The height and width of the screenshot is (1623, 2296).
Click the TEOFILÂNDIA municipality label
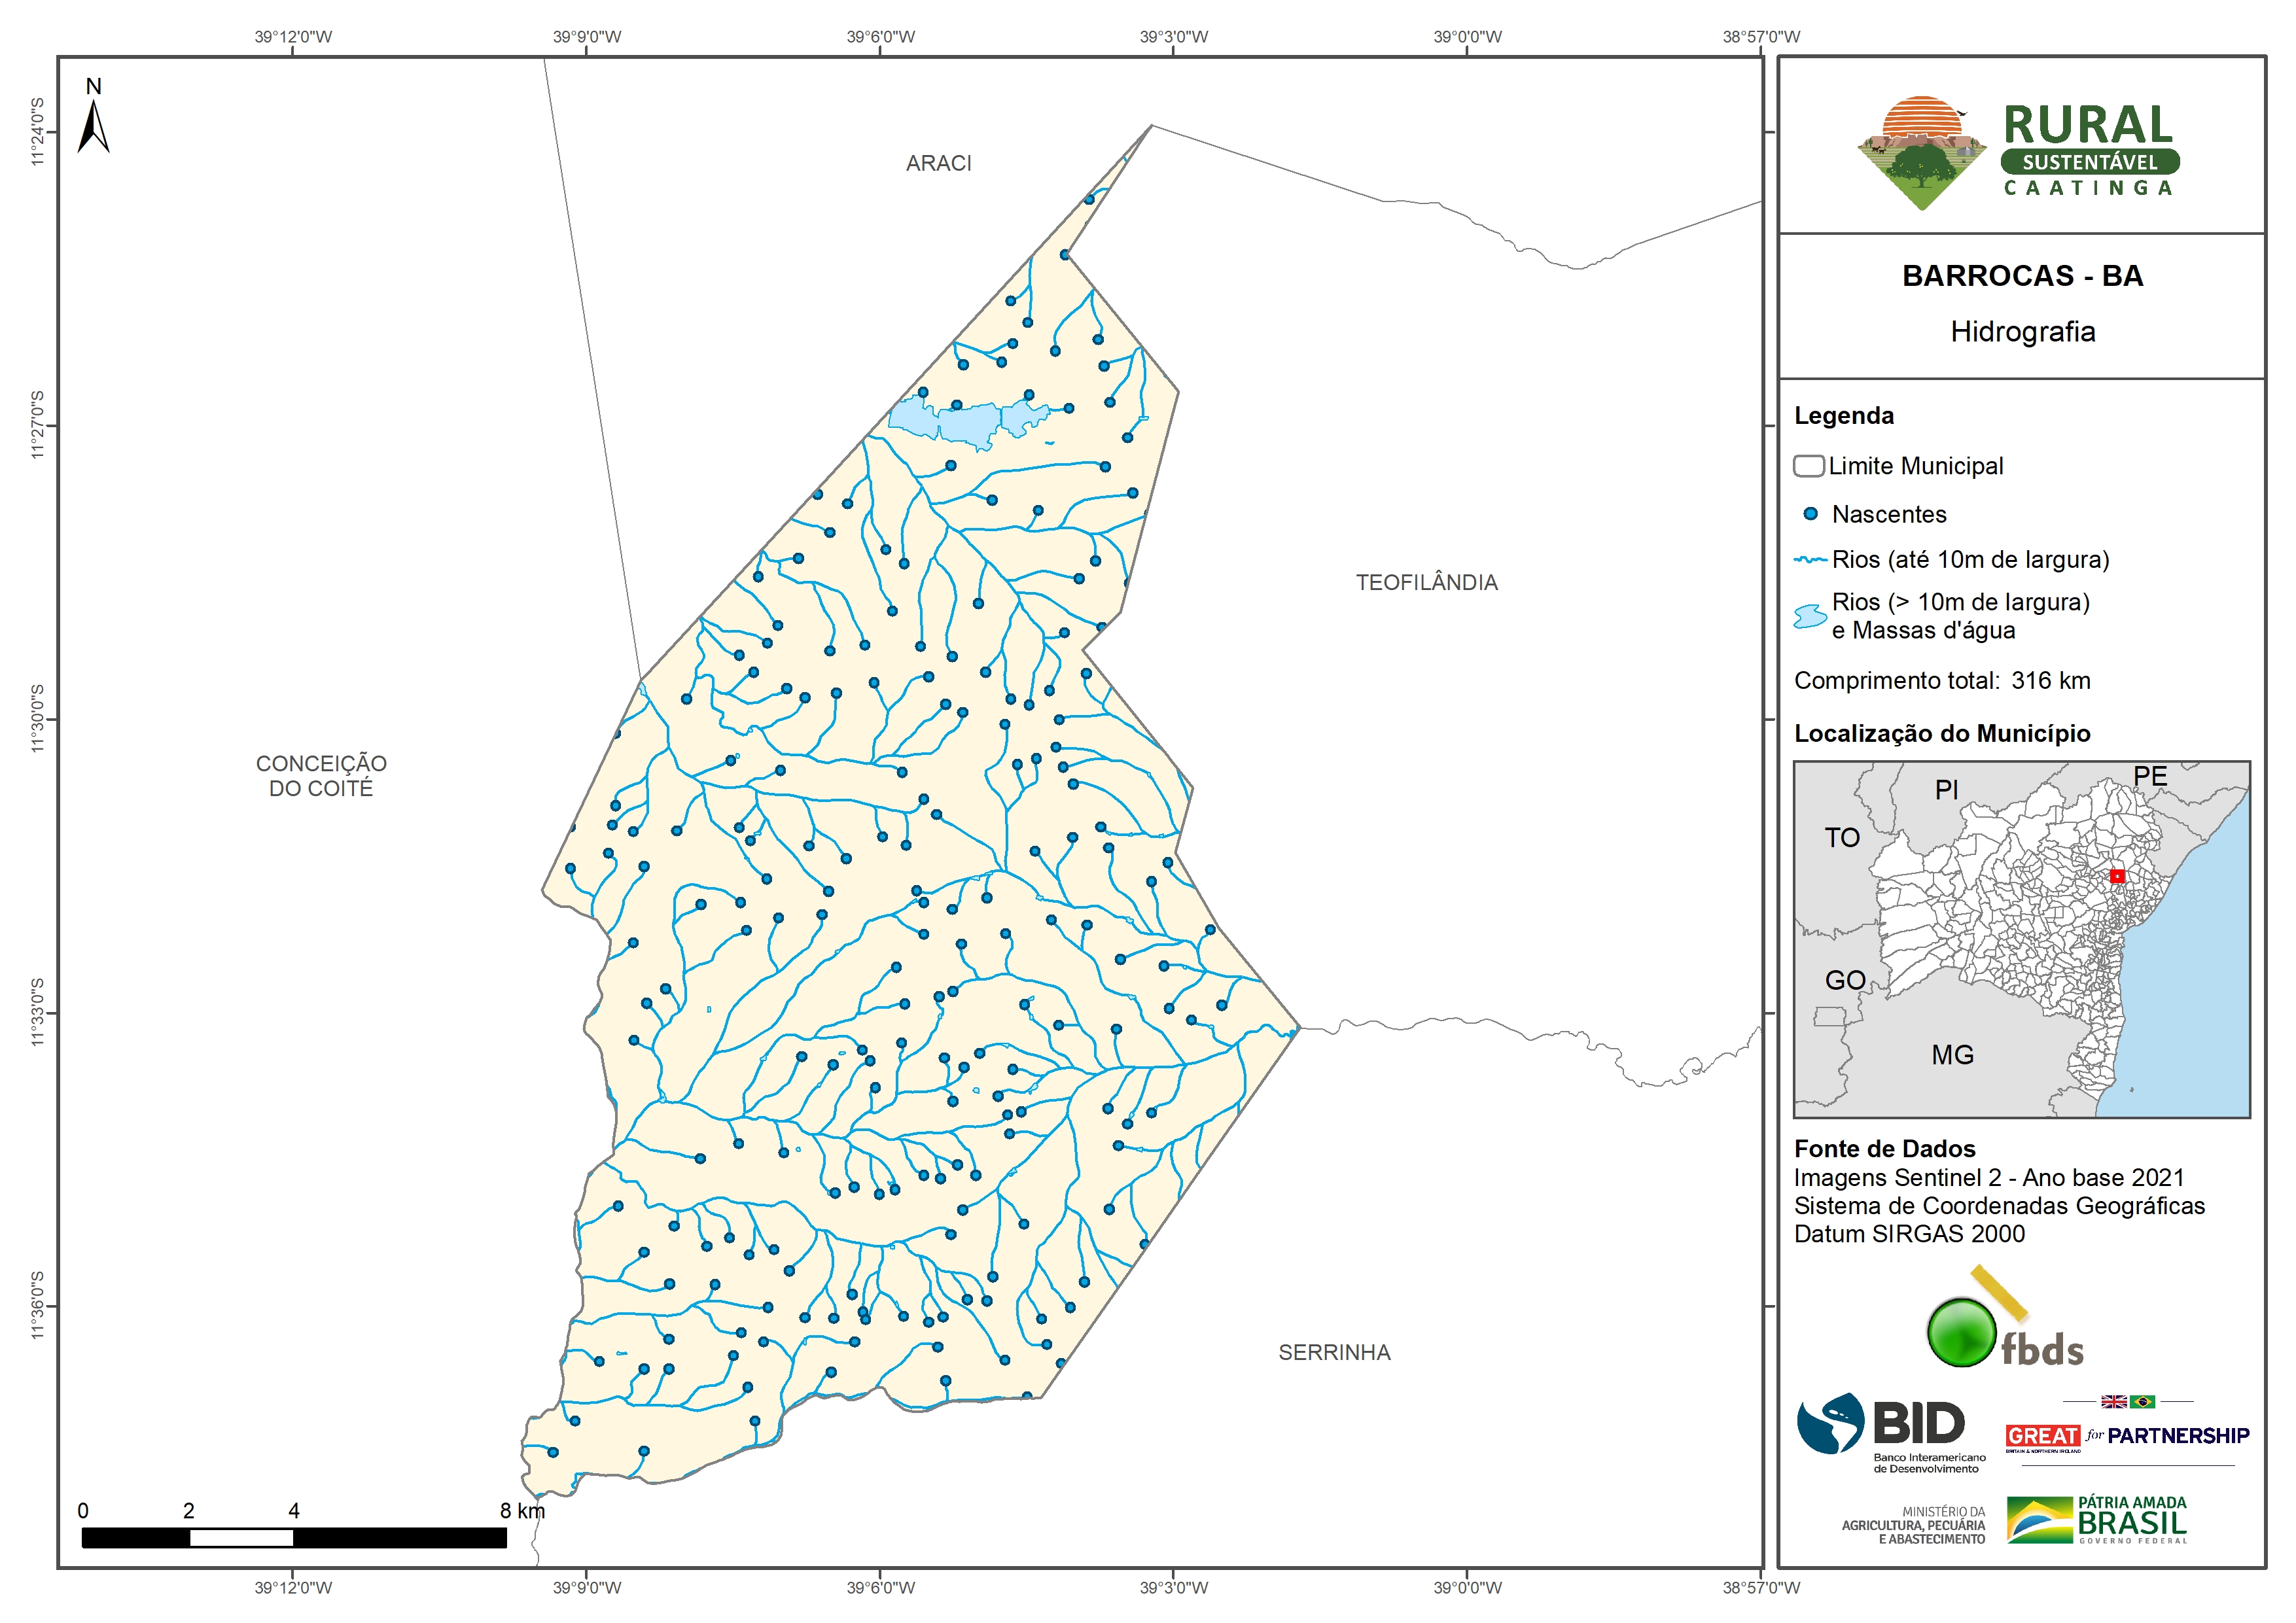[x=1426, y=583]
